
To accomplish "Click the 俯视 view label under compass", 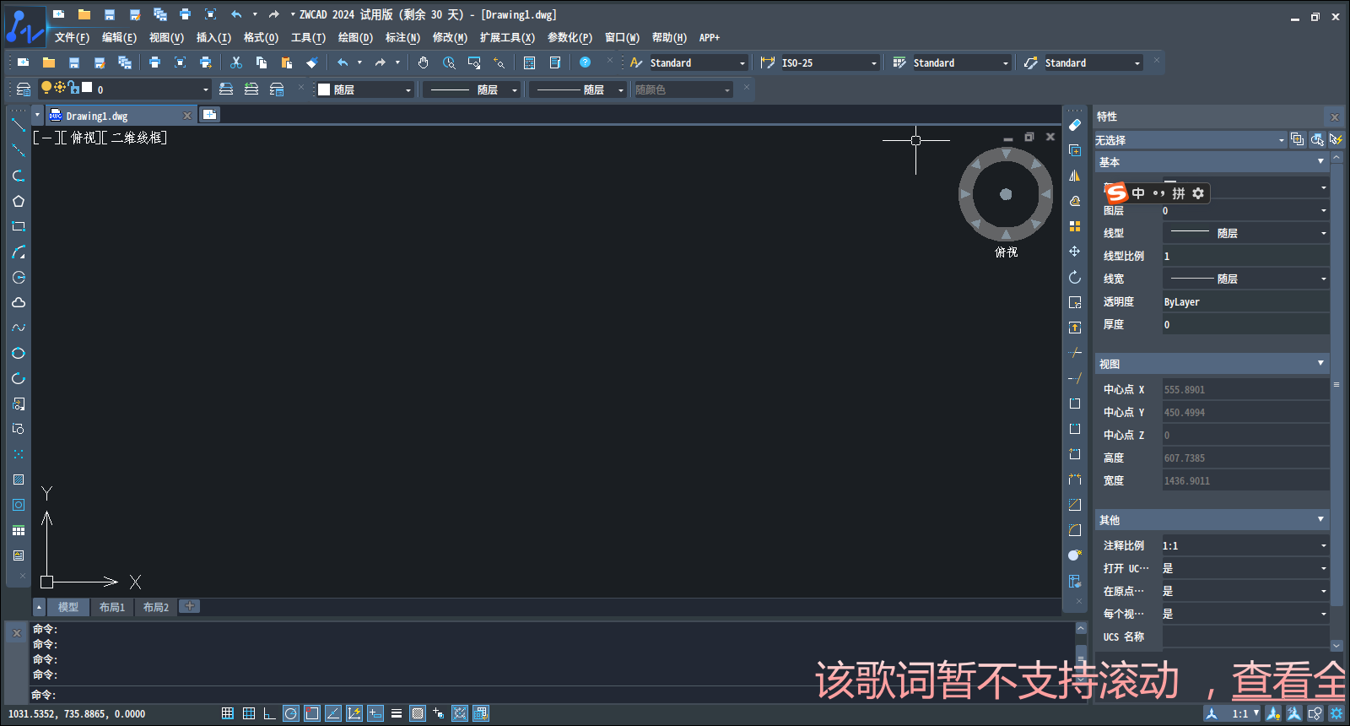I will click(x=1006, y=252).
